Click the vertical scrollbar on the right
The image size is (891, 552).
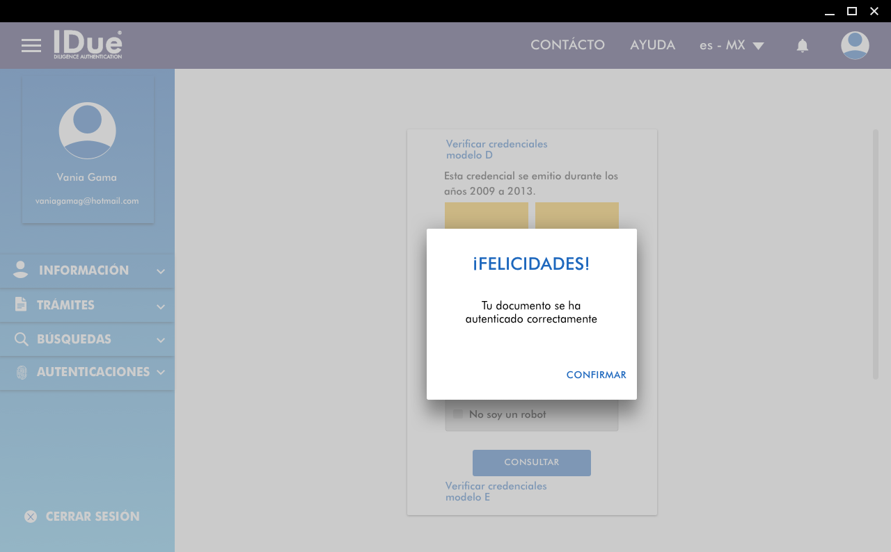pyautogui.click(x=876, y=254)
